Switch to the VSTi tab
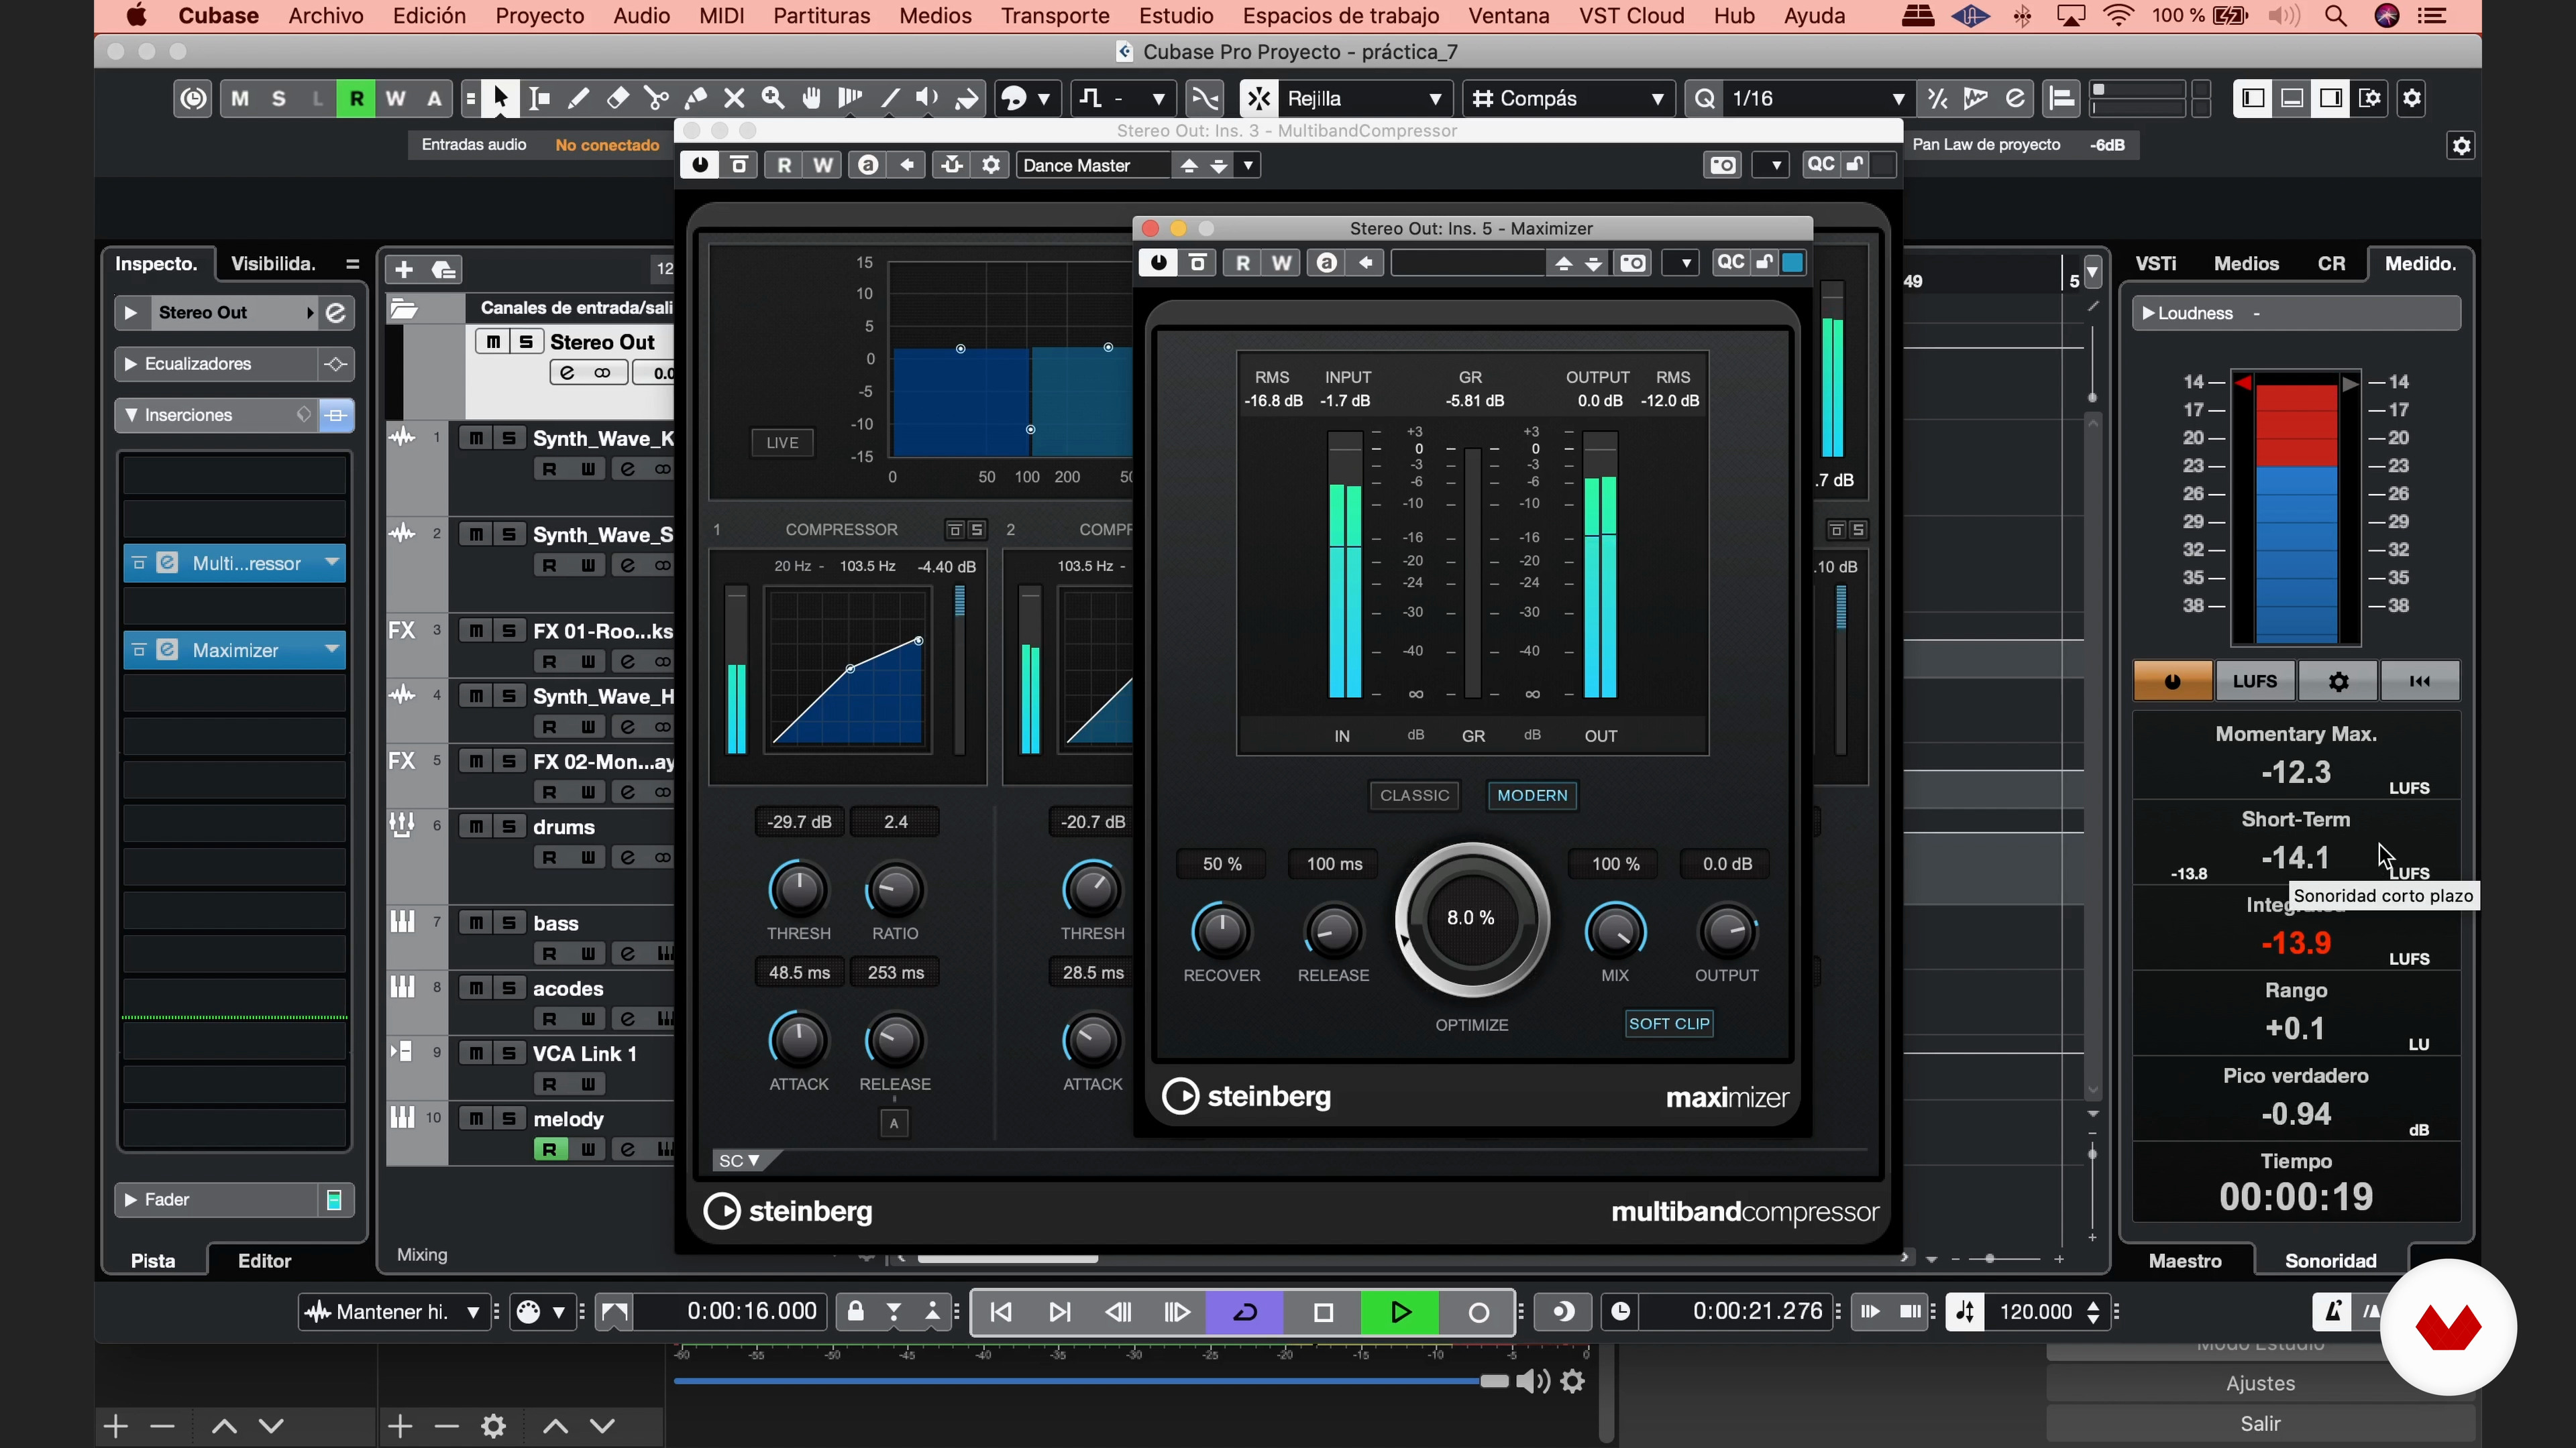Viewport: 2576px width, 1448px height. point(2156,264)
